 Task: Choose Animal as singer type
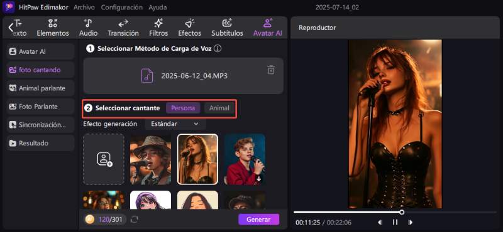(x=219, y=108)
